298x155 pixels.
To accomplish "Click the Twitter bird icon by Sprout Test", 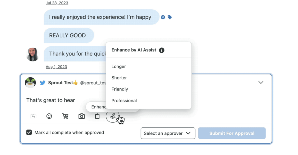I will 43,83.
